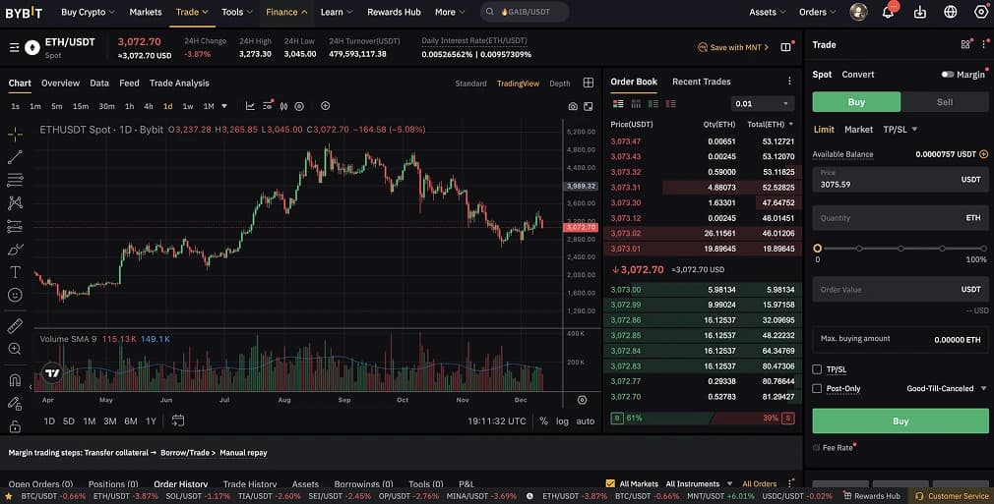Expand chart to fullscreen icon
Viewport: 994px width, 504px height.
click(589, 106)
